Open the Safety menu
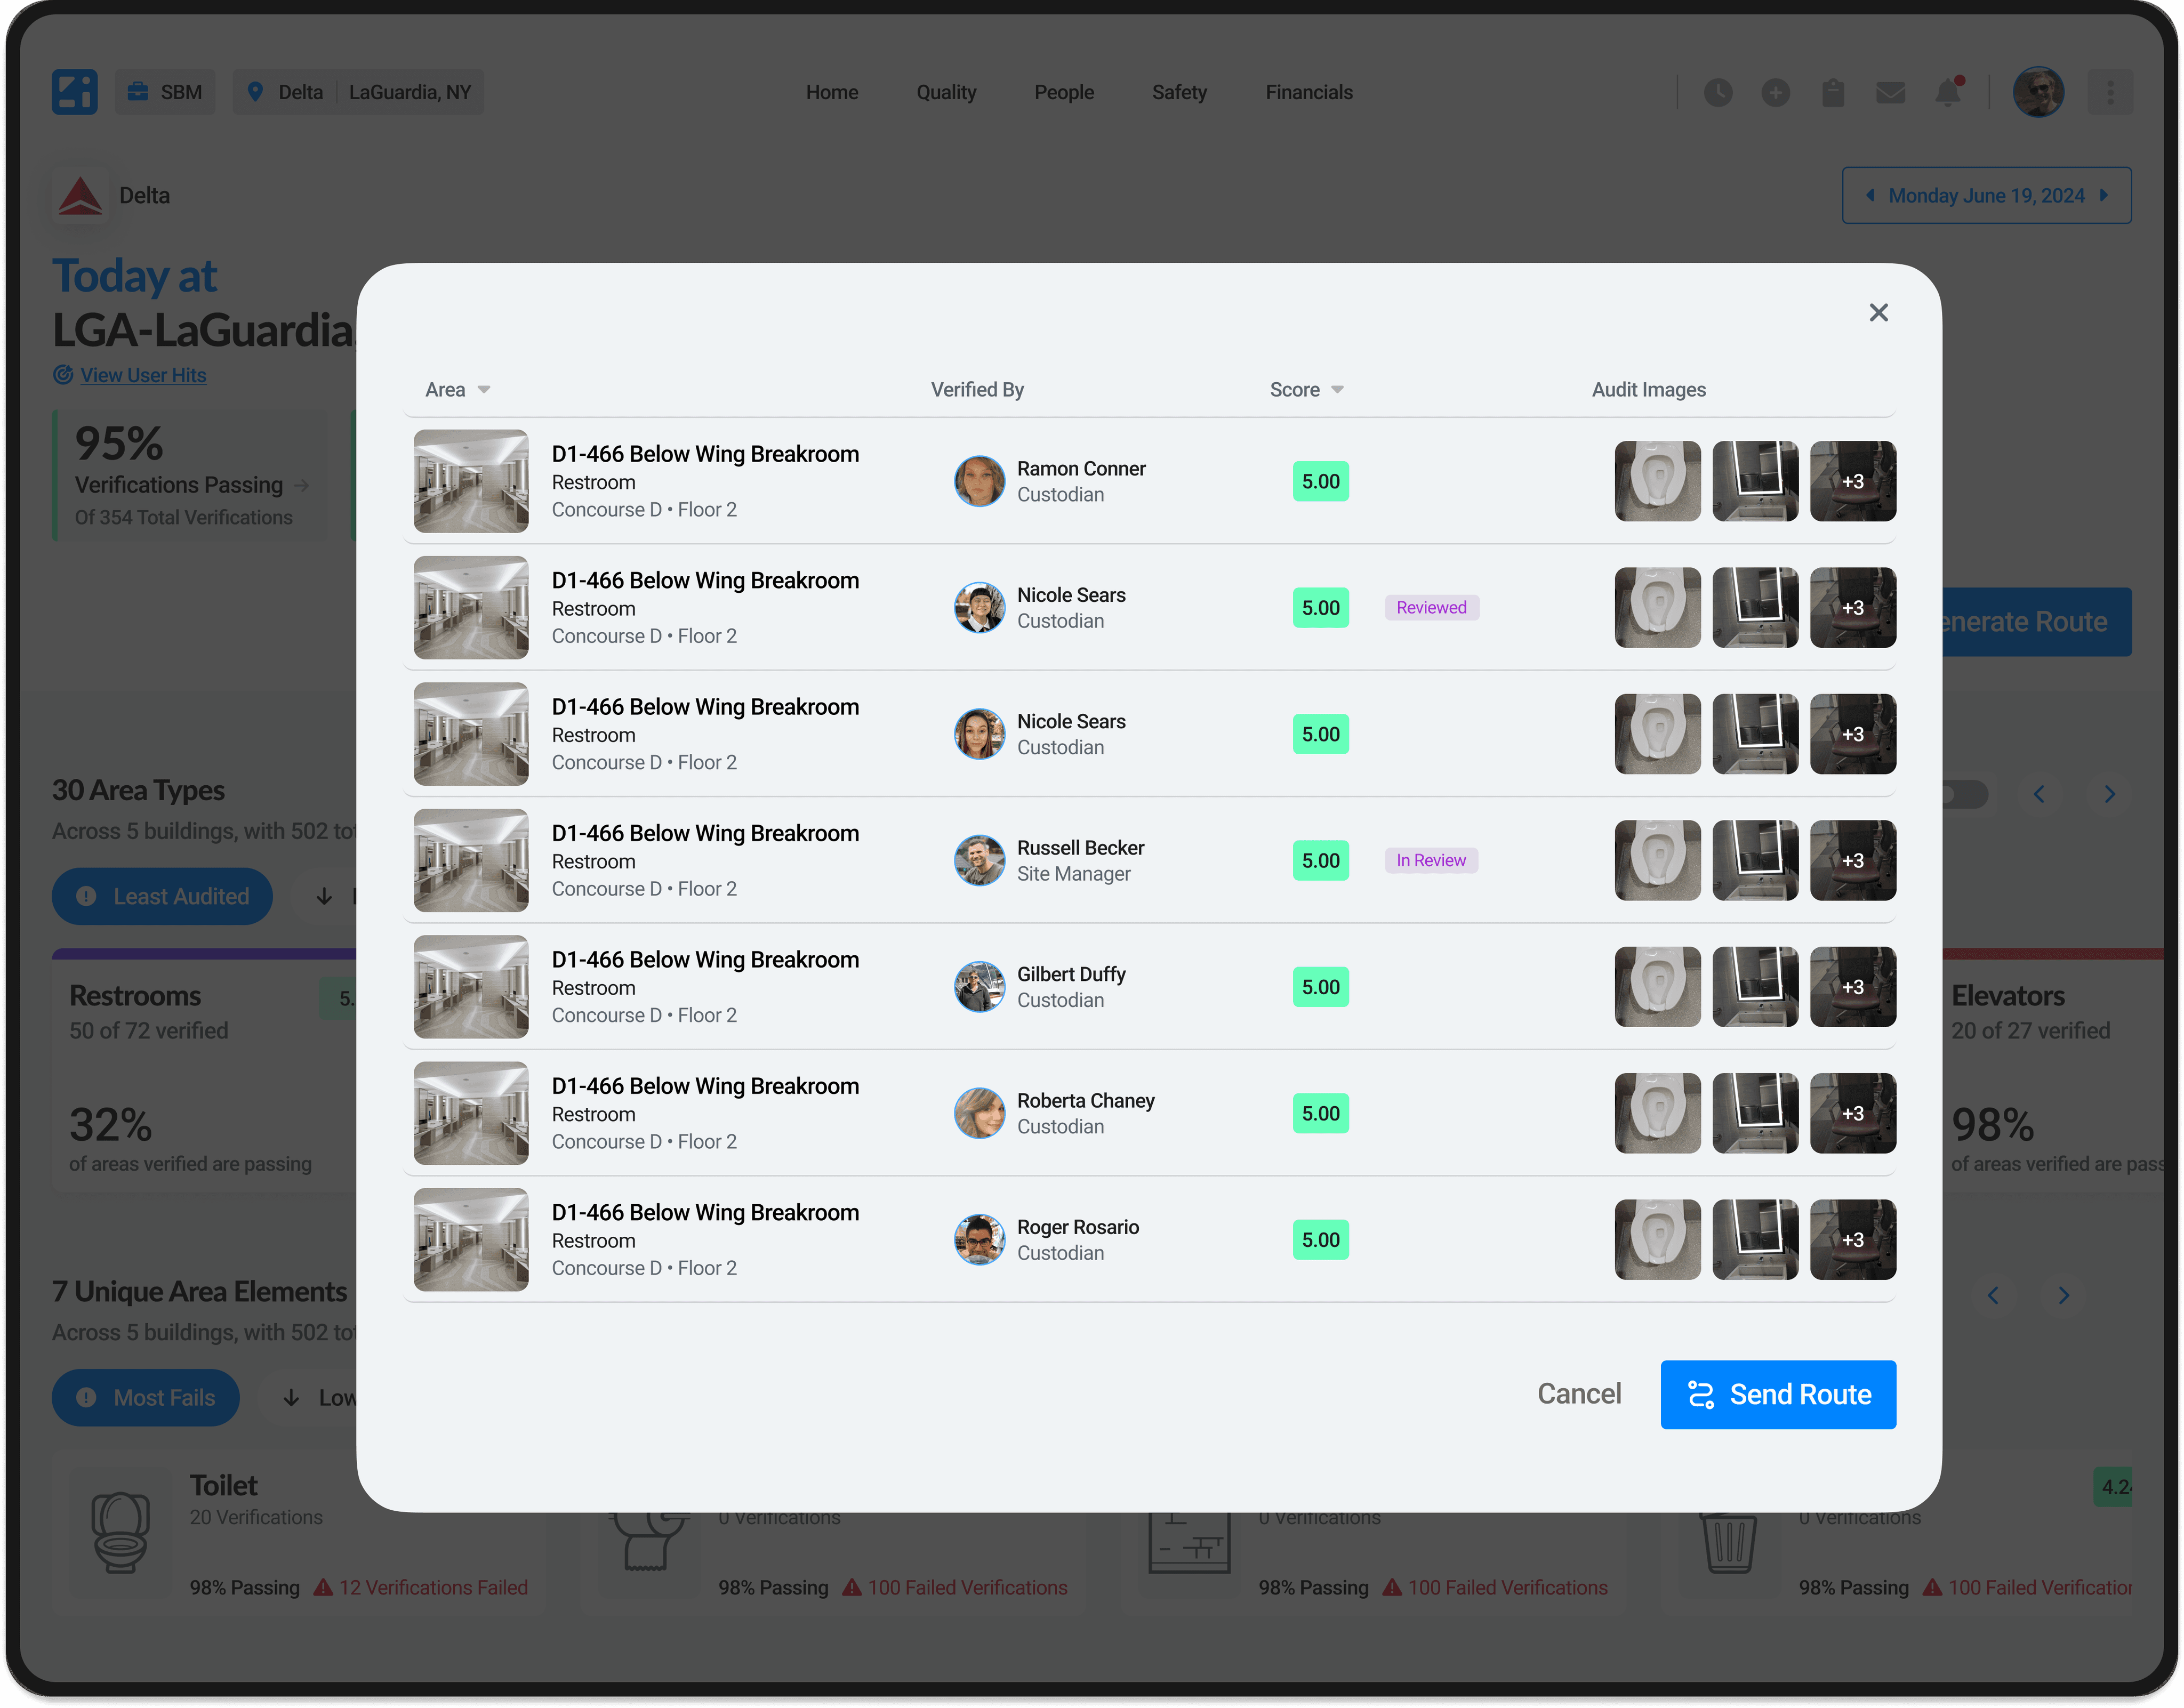This screenshot has width=2184, height=1708. [x=1179, y=92]
